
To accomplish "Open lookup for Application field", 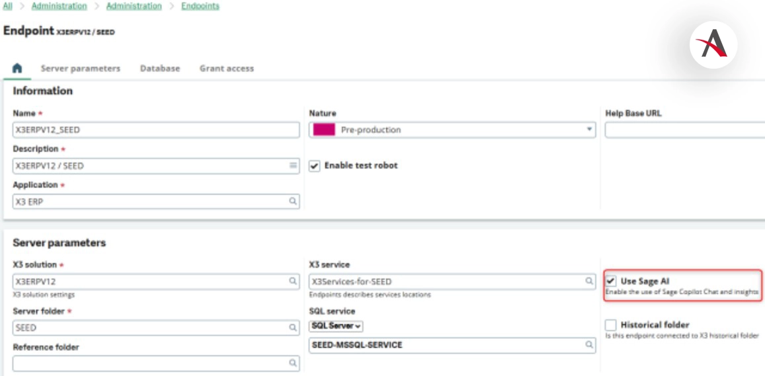I will coord(293,202).
